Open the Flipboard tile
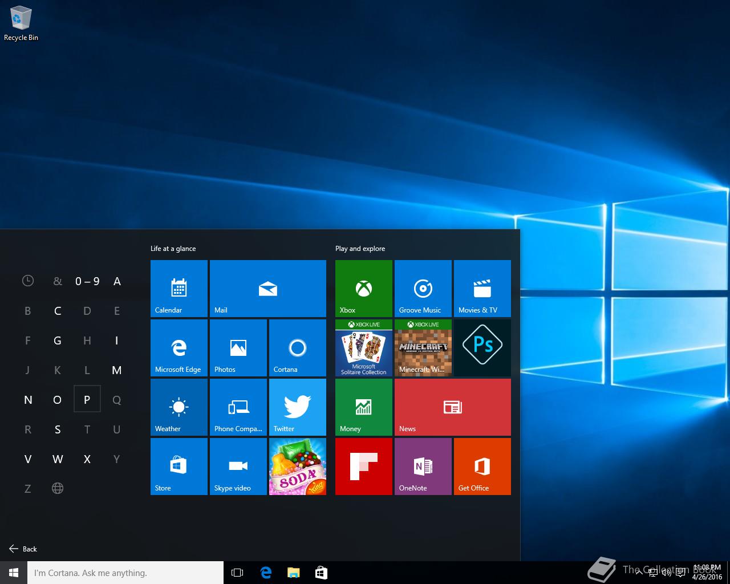Viewport: 730px width, 584px height. (364, 467)
